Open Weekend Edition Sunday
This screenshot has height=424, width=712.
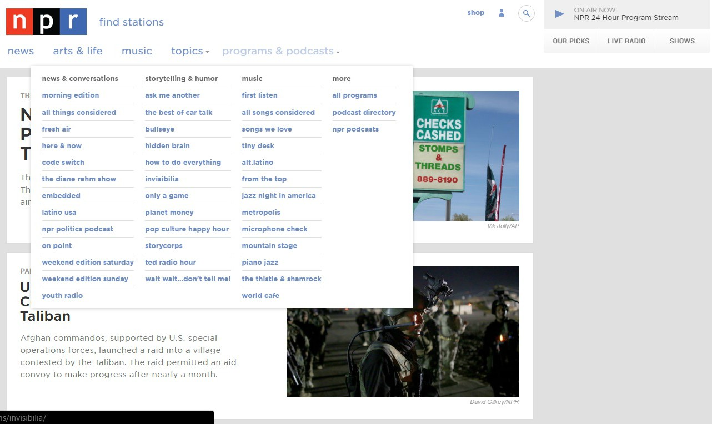pos(85,279)
